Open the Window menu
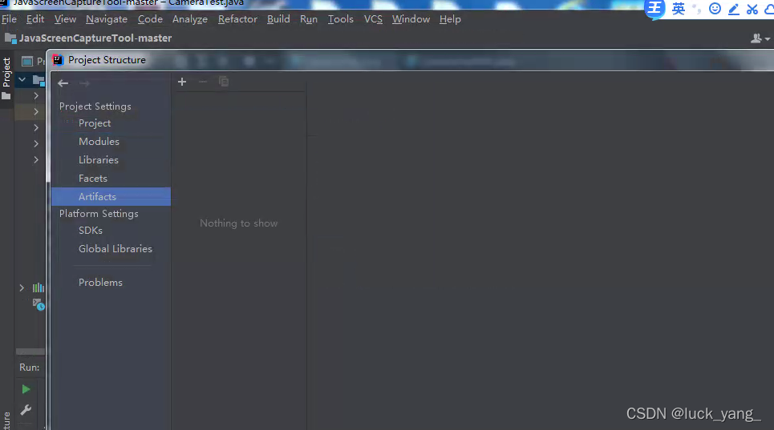 411,19
